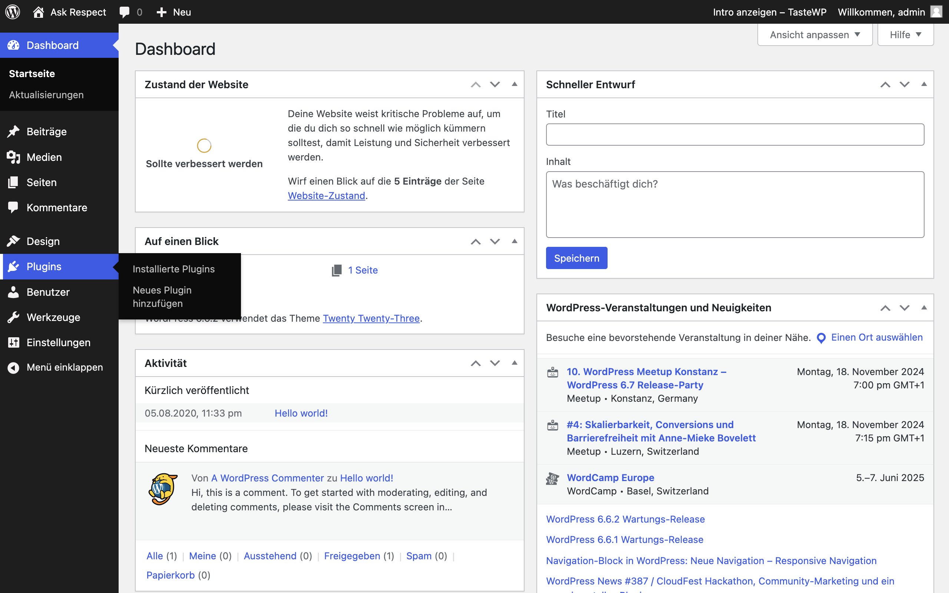
Task: Open Medien from the sidebar
Action: [x=44, y=157]
